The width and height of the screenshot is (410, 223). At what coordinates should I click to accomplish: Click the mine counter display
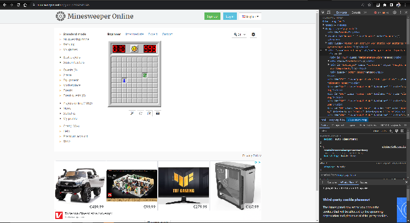click(x=118, y=49)
